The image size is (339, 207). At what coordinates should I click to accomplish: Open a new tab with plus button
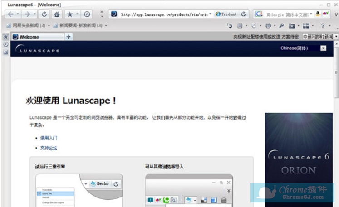[x=69, y=37]
